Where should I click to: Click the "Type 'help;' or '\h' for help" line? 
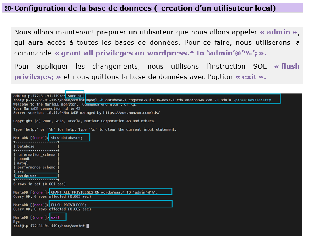95,129
